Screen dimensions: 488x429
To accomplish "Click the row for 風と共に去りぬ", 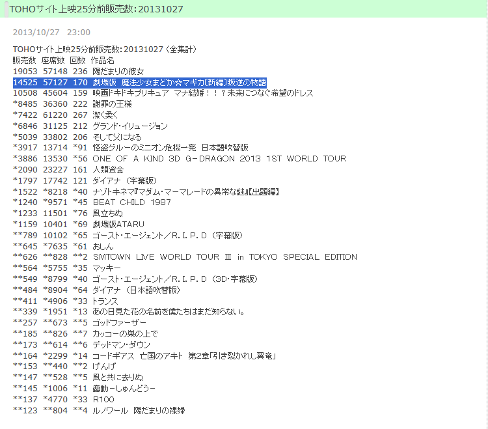I will click(78, 378).
